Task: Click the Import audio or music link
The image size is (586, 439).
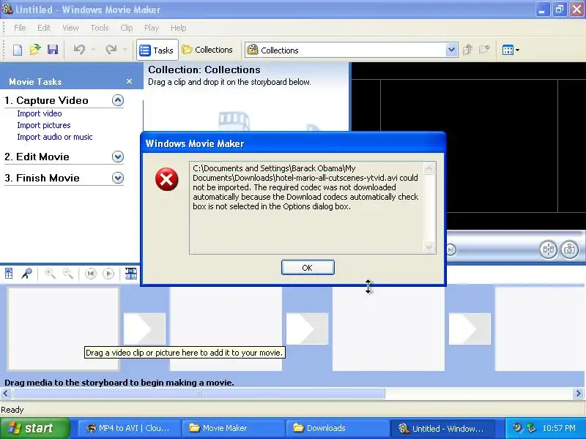Action: pos(54,137)
